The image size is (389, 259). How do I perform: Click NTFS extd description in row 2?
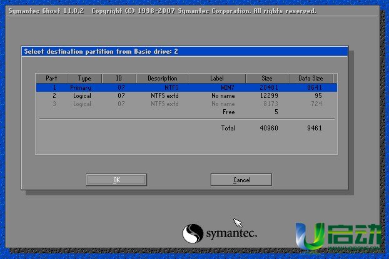pos(164,95)
